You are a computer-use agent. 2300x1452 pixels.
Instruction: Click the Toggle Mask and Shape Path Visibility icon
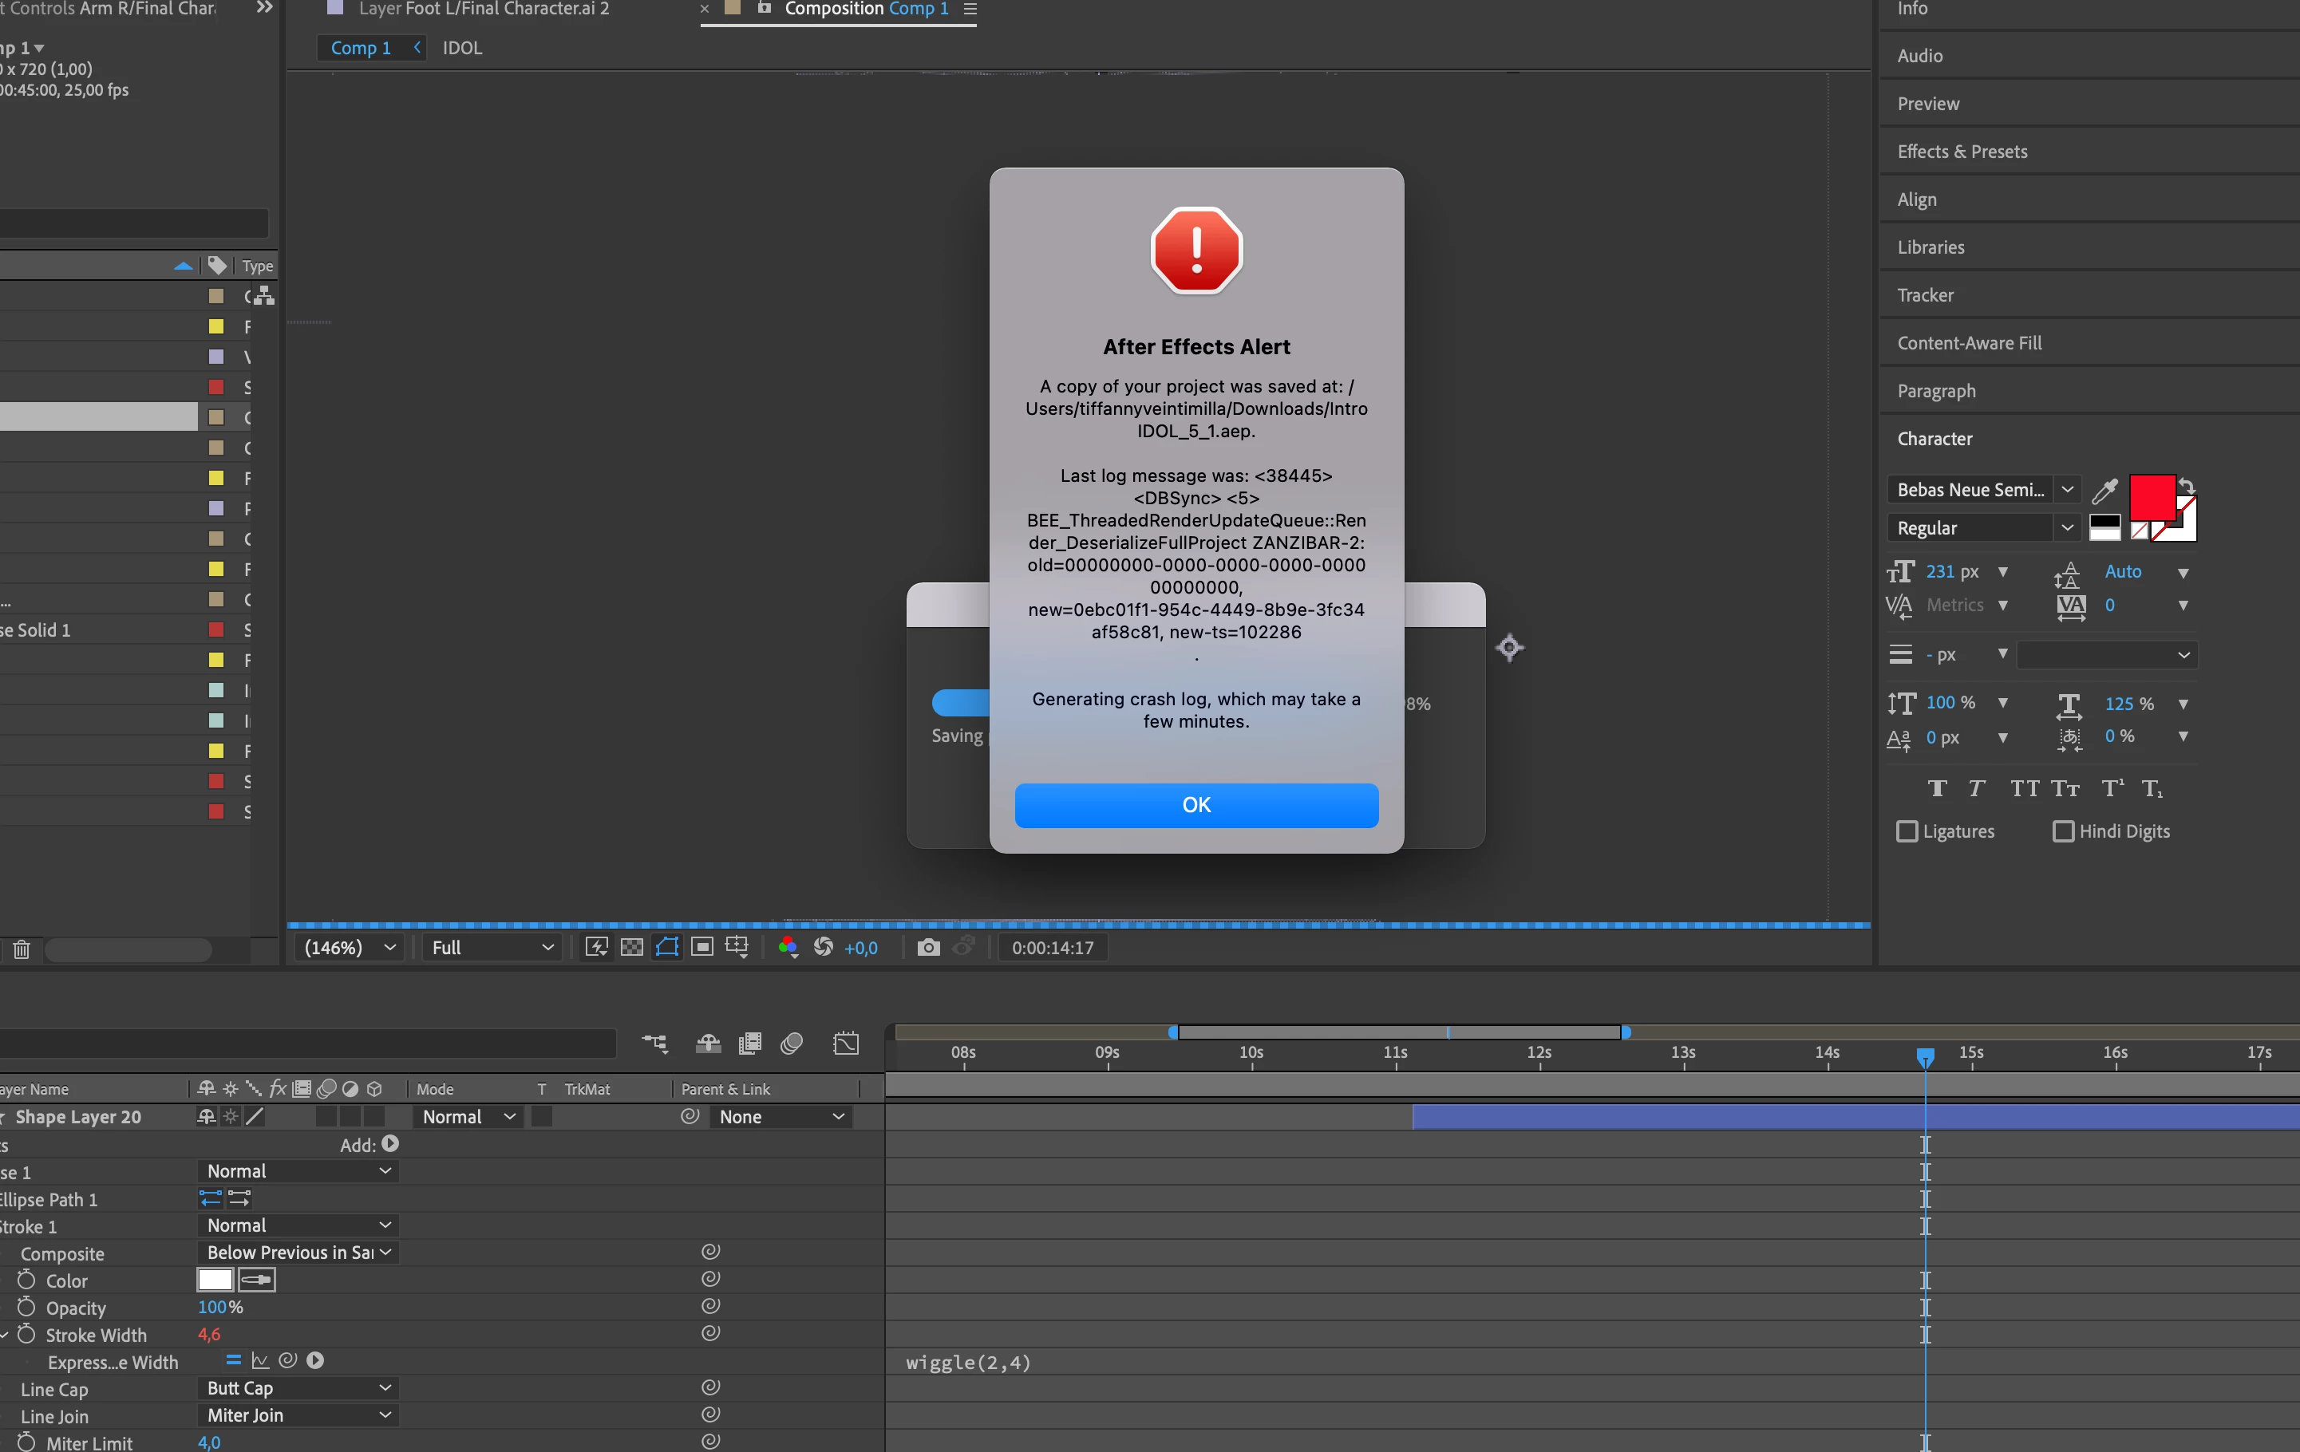point(666,947)
